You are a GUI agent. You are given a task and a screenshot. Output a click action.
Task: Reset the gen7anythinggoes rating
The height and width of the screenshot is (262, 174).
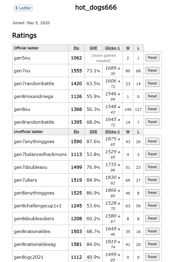[152, 141]
